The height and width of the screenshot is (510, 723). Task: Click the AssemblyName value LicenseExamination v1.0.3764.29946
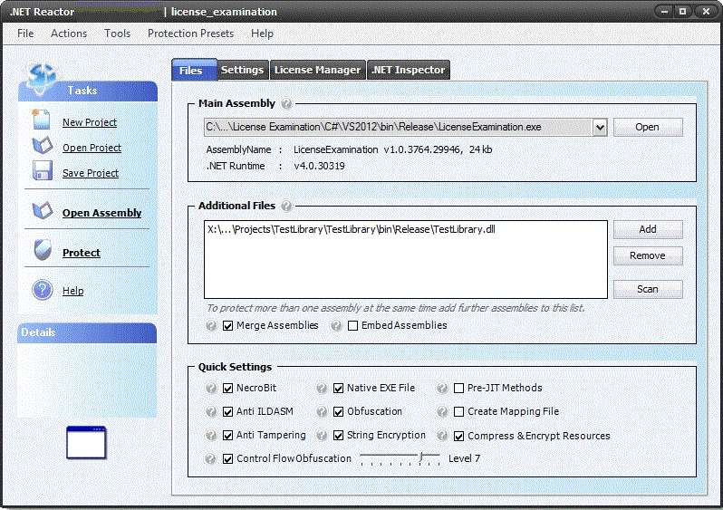point(377,149)
